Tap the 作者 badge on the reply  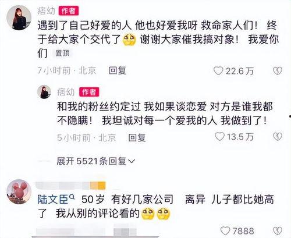(89, 92)
